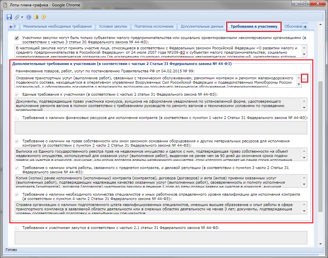
Task: Click the empty financial resources text field
Action: click(161, 128)
